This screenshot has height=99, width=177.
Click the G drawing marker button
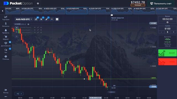coord(17,32)
